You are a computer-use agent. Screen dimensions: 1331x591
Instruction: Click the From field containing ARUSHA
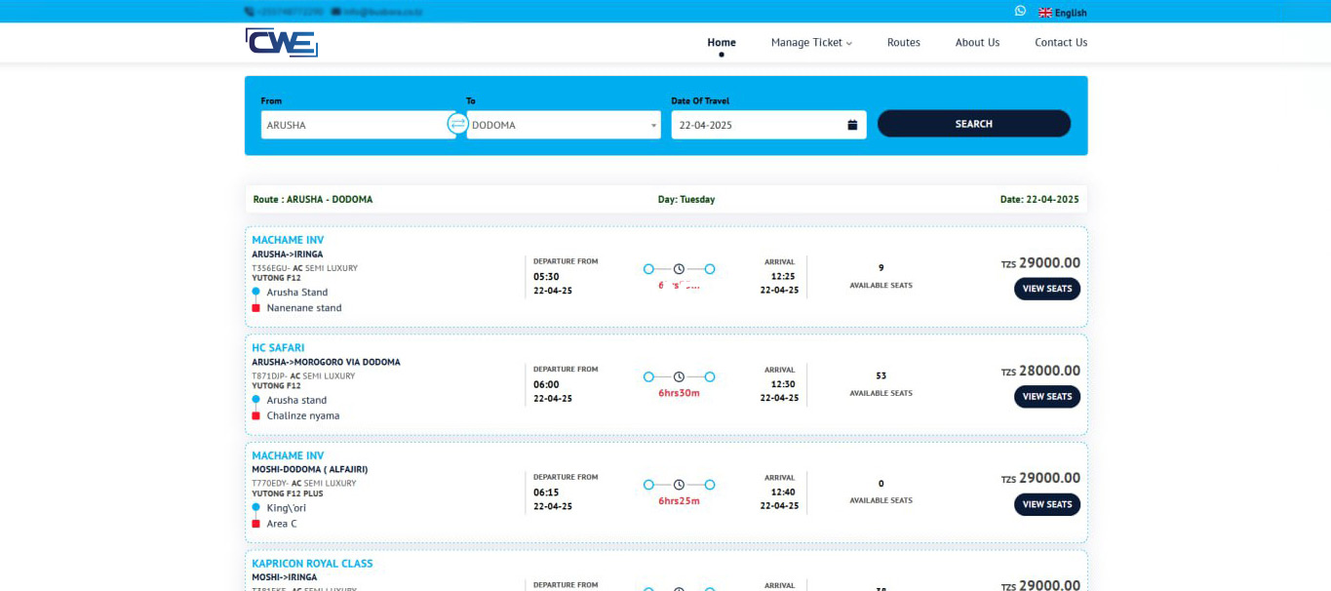tap(357, 125)
